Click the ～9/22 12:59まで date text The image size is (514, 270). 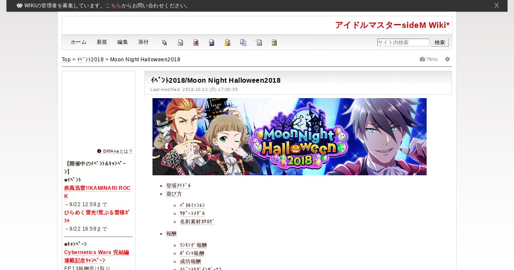(86, 204)
